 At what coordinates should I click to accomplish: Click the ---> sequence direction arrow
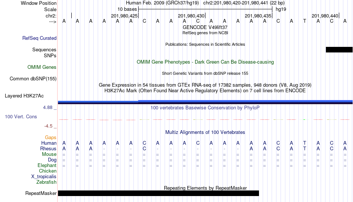pos(52,22)
